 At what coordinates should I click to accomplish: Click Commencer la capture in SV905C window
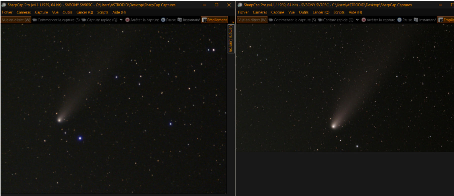pos(56,20)
